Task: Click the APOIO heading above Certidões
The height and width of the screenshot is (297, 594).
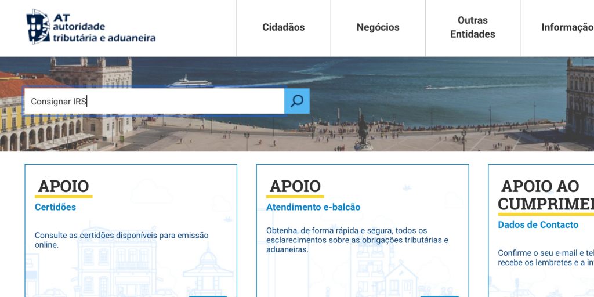Action: click(x=63, y=186)
